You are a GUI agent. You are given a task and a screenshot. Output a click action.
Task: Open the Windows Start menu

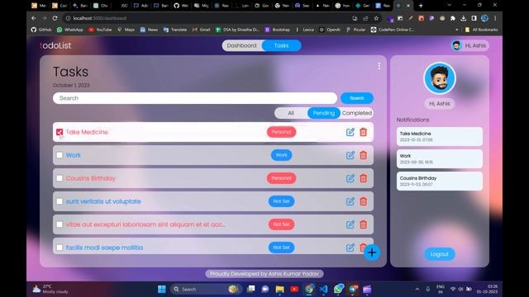[x=162, y=289]
